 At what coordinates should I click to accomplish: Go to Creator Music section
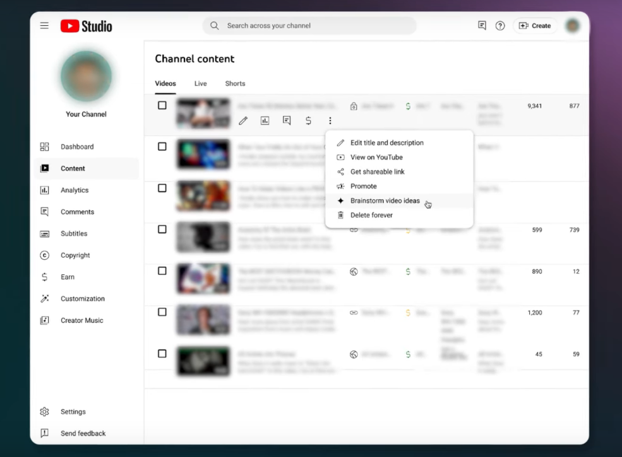click(x=81, y=321)
